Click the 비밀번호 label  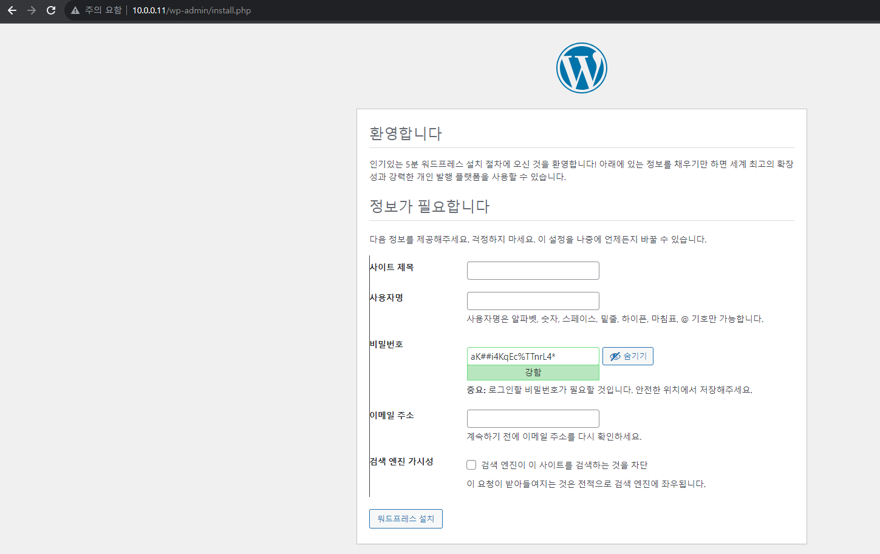point(386,344)
